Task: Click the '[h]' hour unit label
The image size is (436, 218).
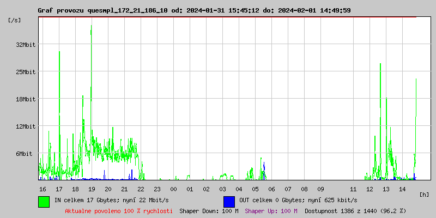Action: (424, 195)
